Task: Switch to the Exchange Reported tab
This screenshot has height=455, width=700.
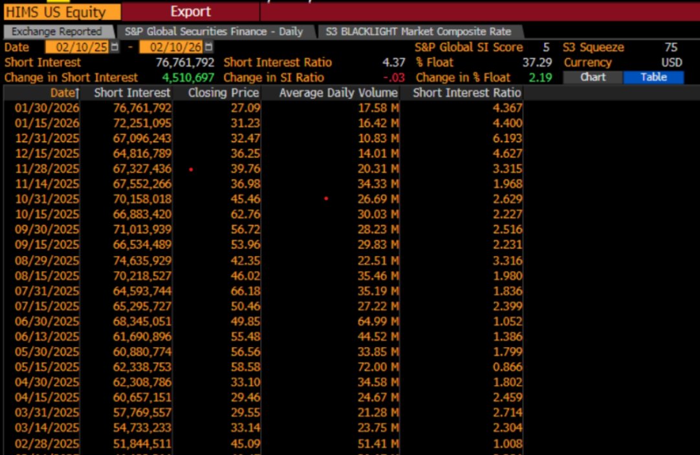Action: (56, 31)
